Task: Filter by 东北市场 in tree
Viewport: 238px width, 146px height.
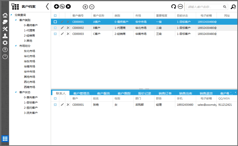Action: click(29, 51)
